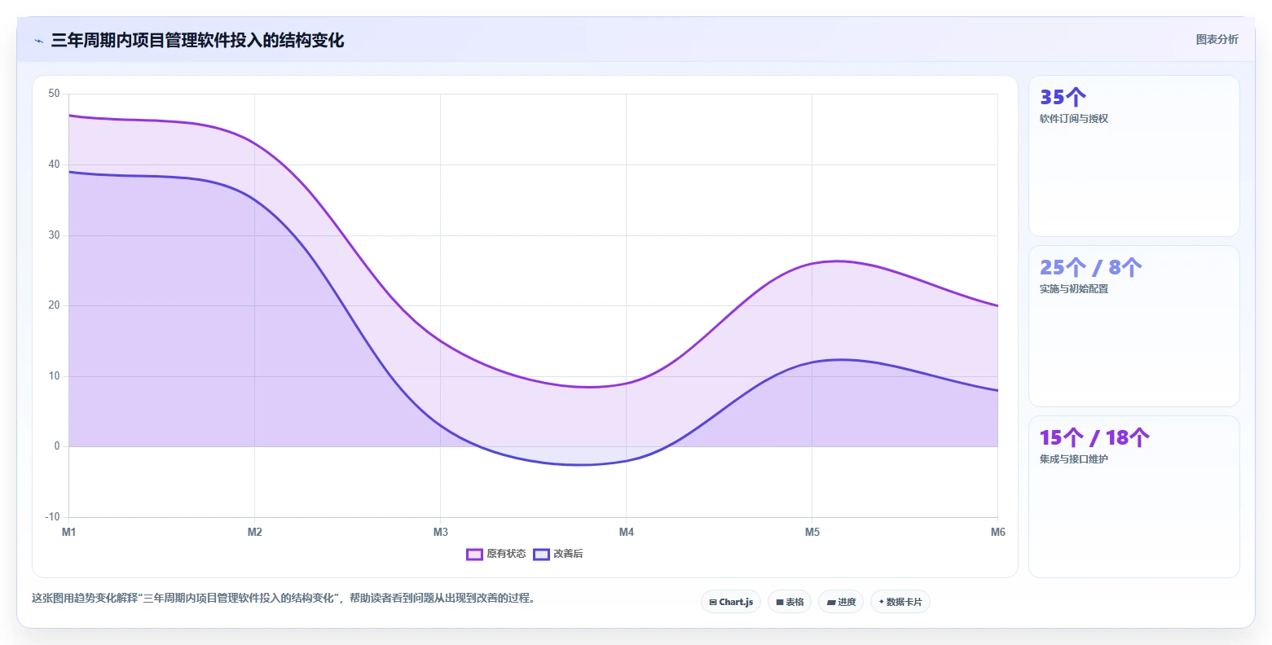The height and width of the screenshot is (645, 1272).
Task: Click the -10 y-axis tick label
Action: 52,517
